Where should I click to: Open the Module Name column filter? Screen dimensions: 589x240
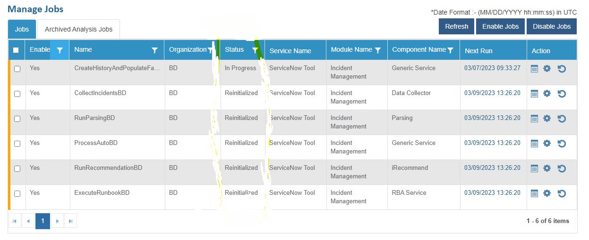point(378,50)
